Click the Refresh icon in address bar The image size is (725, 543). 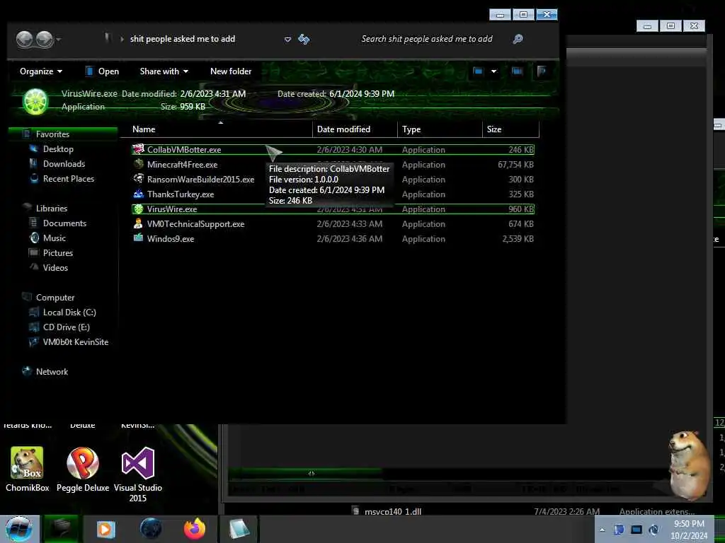coord(304,40)
